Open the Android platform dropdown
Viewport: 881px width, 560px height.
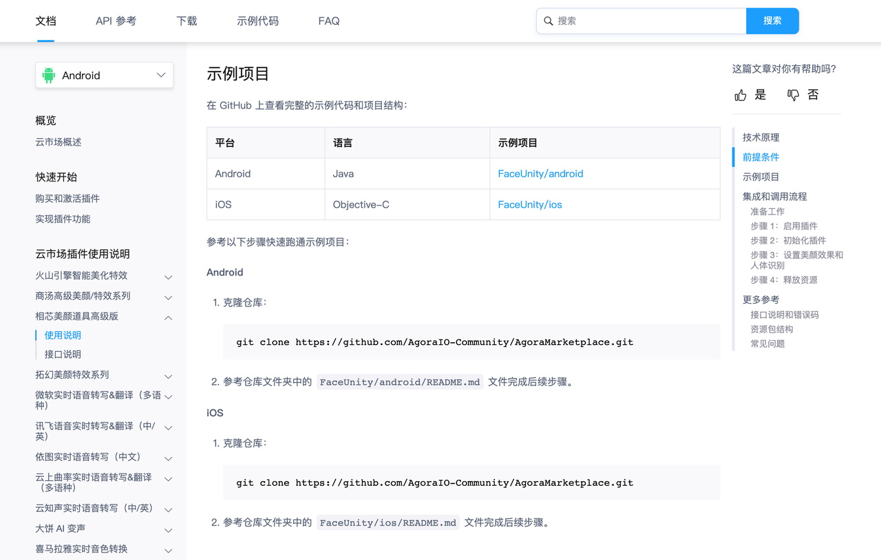105,76
